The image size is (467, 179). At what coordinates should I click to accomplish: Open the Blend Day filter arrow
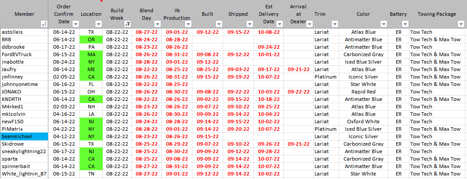click(157, 24)
